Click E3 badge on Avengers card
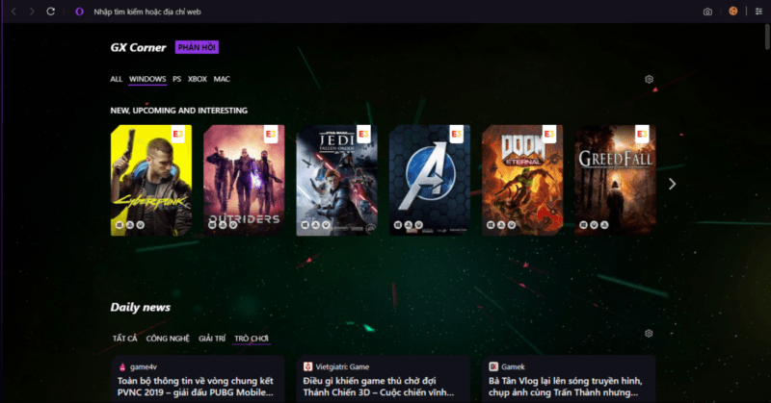771x403 pixels. [457, 134]
